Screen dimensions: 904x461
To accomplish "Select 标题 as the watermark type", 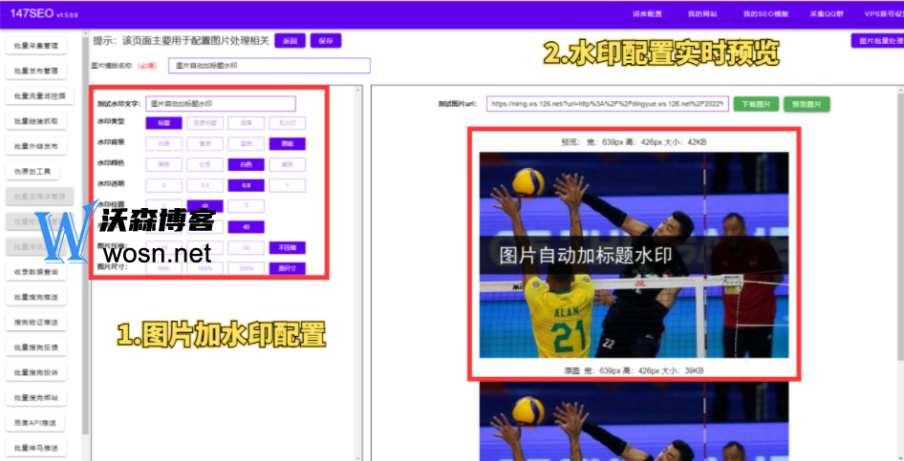I will coord(163,123).
